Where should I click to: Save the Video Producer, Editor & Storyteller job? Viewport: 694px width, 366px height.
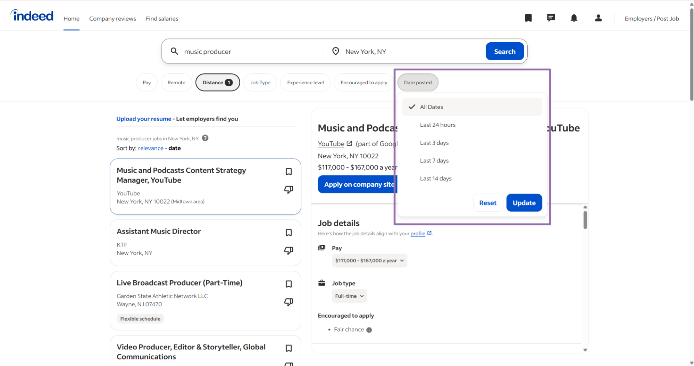pyautogui.click(x=289, y=348)
